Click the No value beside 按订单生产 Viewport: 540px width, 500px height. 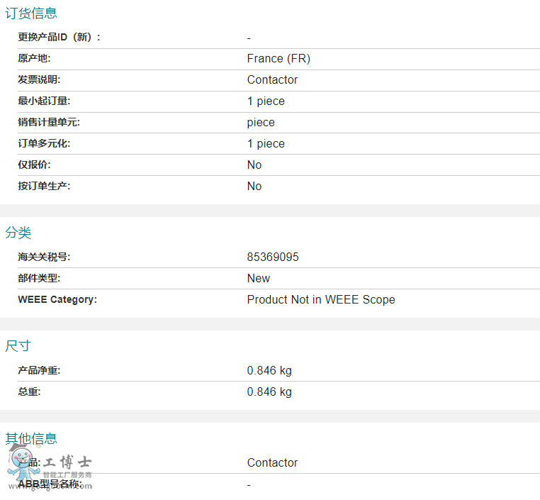[x=254, y=187]
